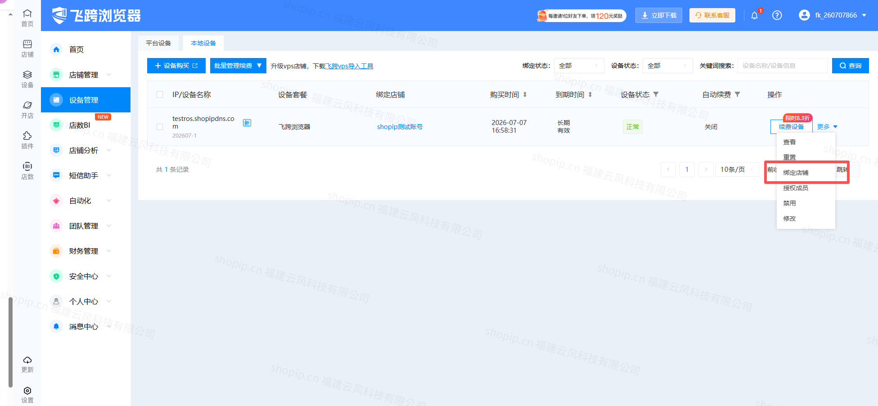
Task: Choose 查看 from the more menu
Action: (x=806, y=142)
